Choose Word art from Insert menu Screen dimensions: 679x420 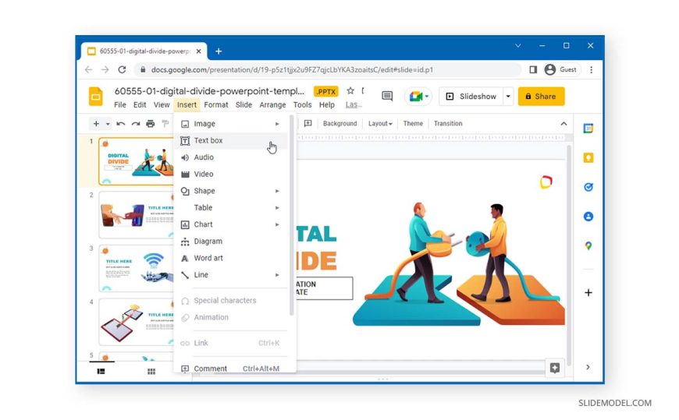pyautogui.click(x=232, y=258)
